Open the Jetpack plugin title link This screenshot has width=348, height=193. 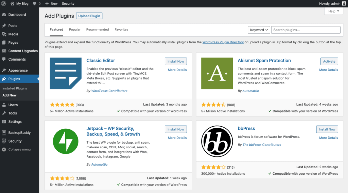113,131
